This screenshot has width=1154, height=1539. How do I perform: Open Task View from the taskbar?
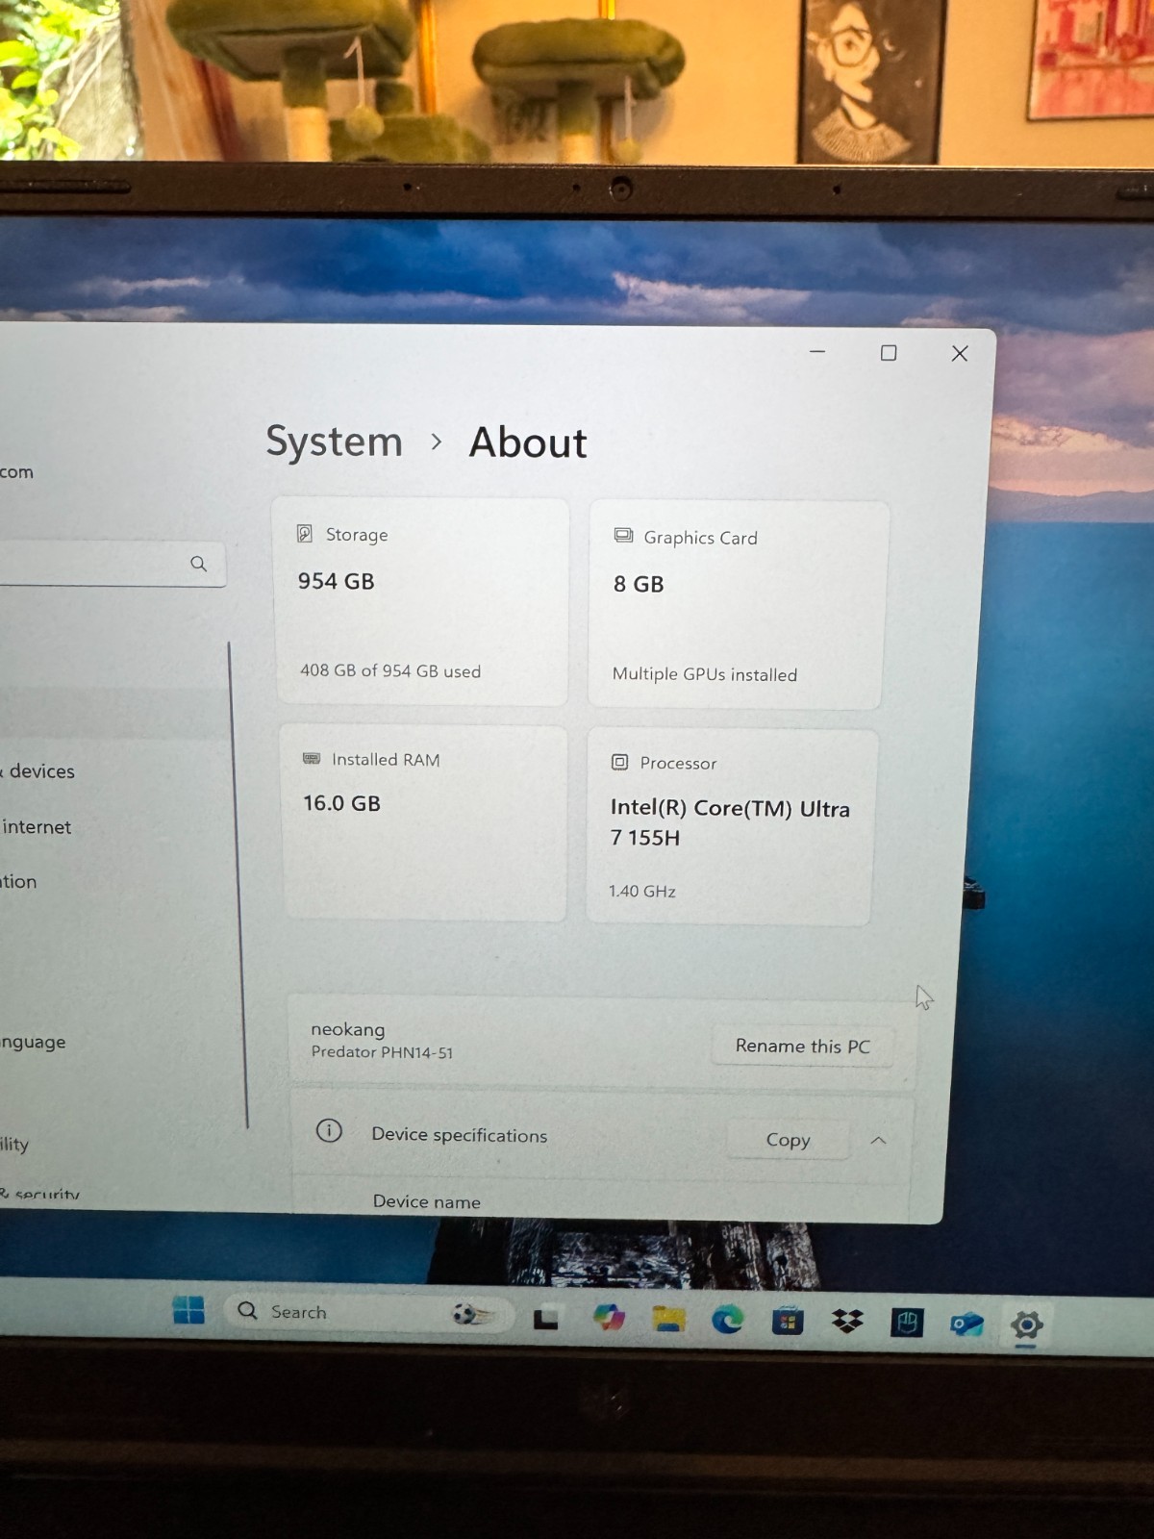pos(545,1317)
